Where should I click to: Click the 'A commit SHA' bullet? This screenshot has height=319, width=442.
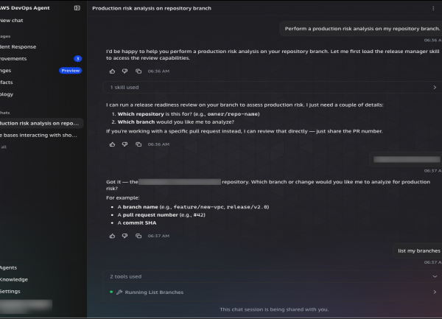pyautogui.click(x=137, y=223)
